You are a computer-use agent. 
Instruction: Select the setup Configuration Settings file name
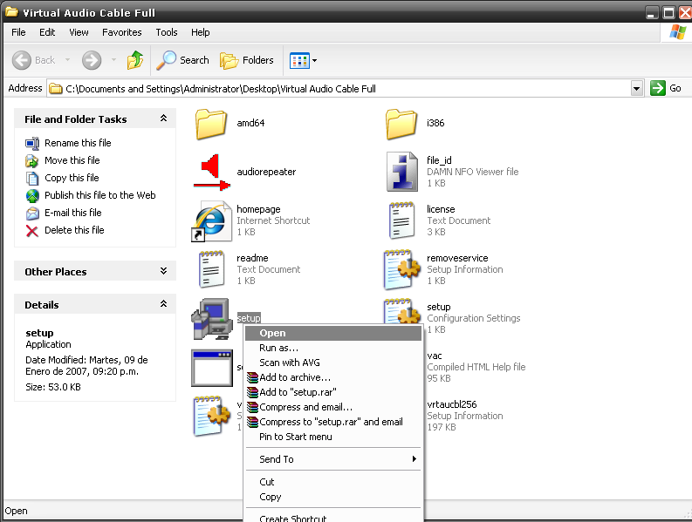(439, 307)
